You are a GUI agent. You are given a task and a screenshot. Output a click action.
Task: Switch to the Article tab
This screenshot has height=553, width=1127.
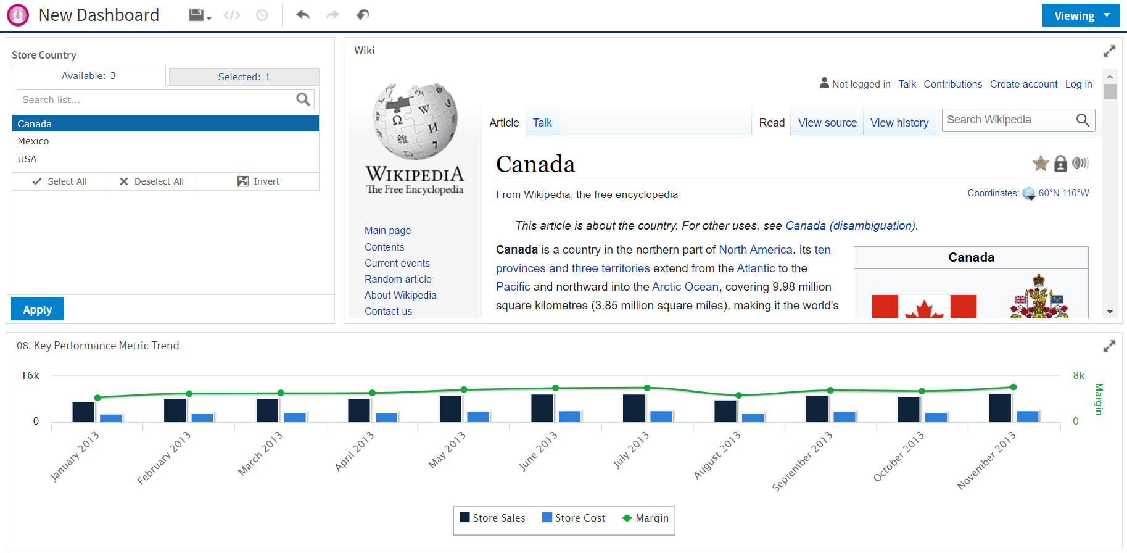(x=504, y=123)
